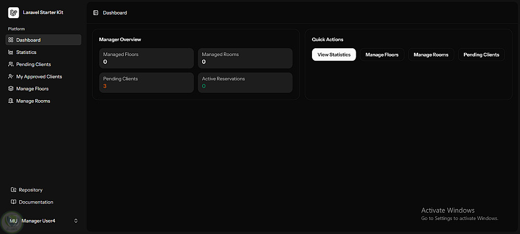Click the Repository folder icon

[x=14, y=190]
